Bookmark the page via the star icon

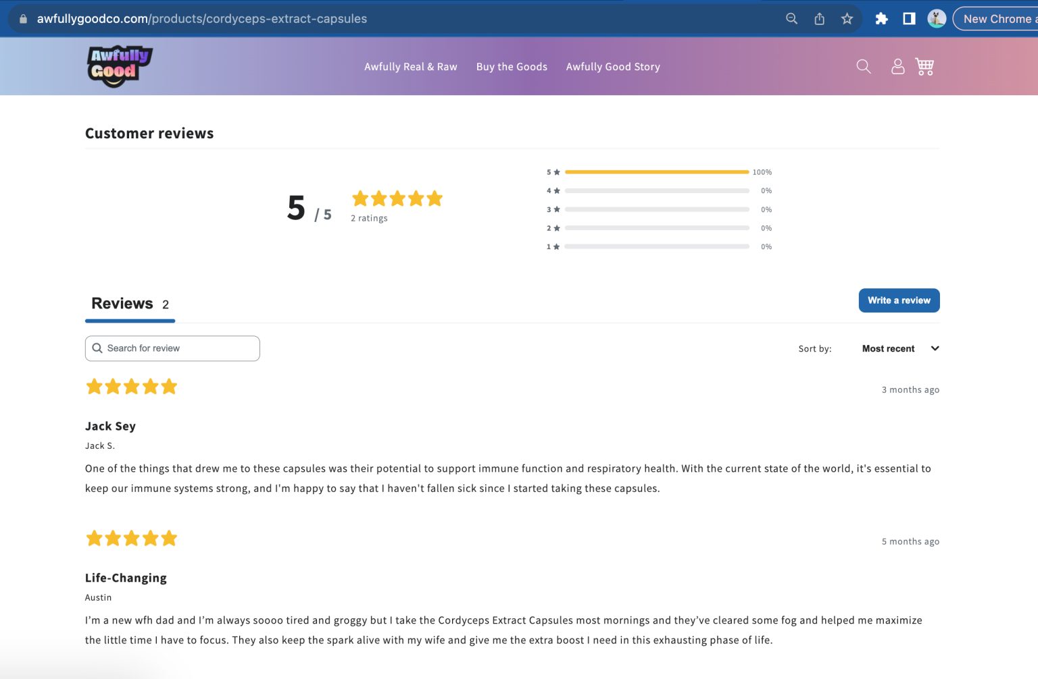(847, 18)
